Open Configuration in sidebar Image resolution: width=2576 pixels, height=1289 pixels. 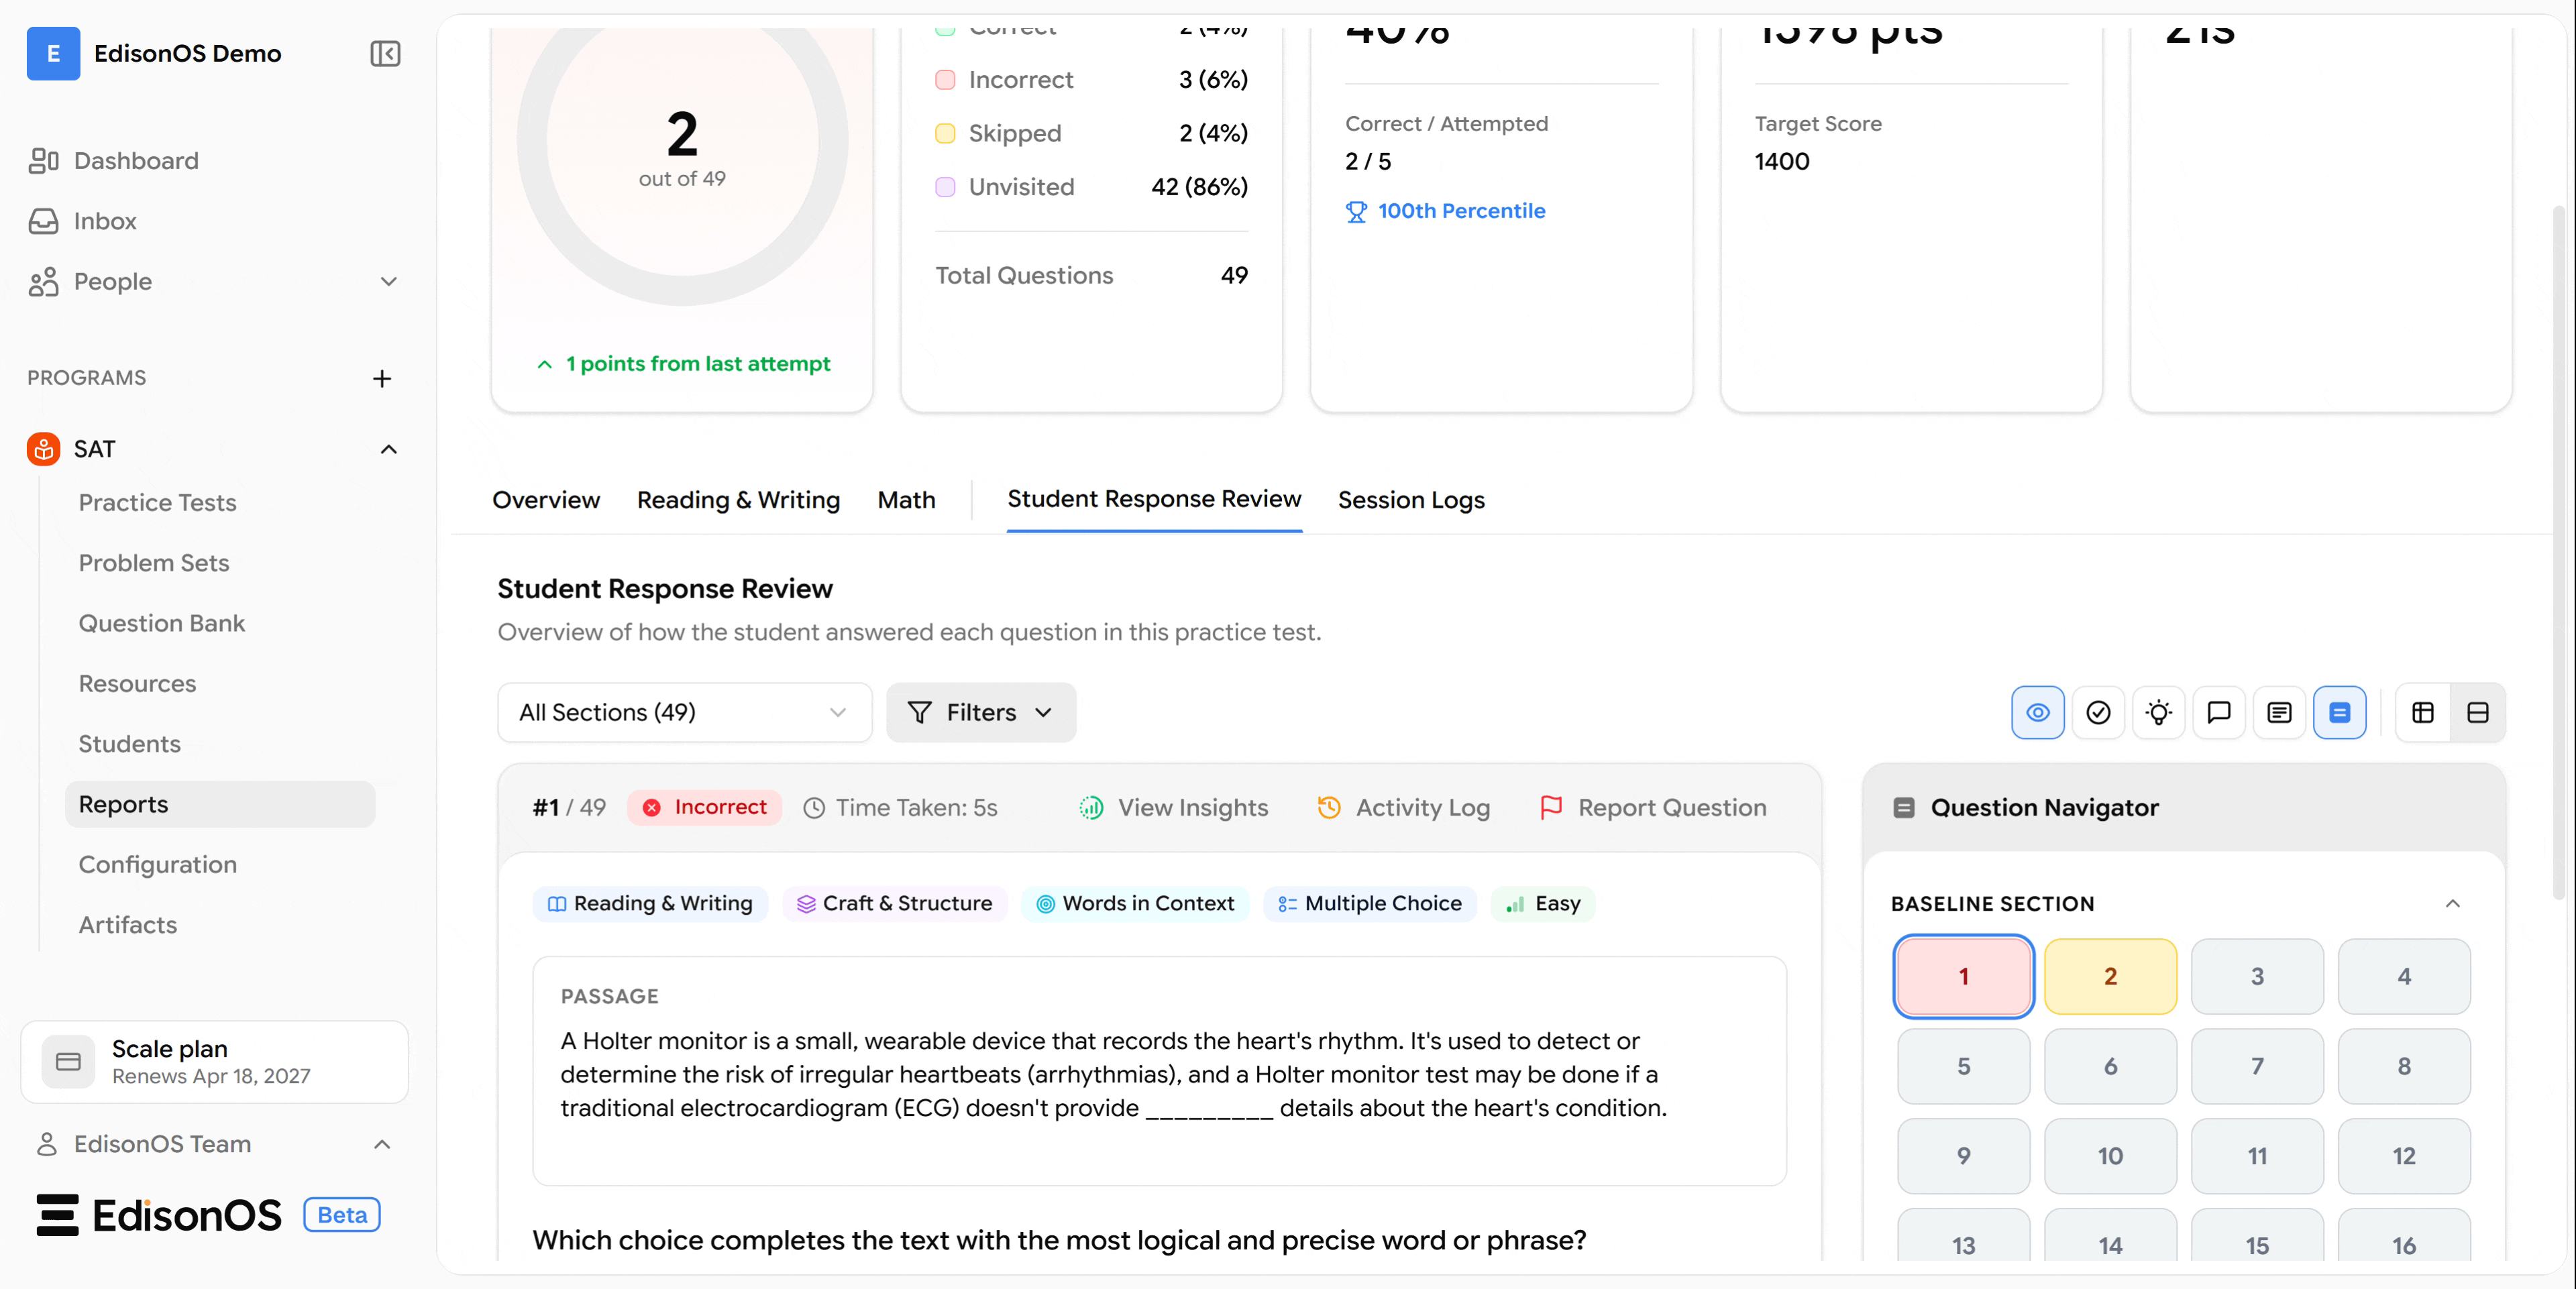click(157, 864)
